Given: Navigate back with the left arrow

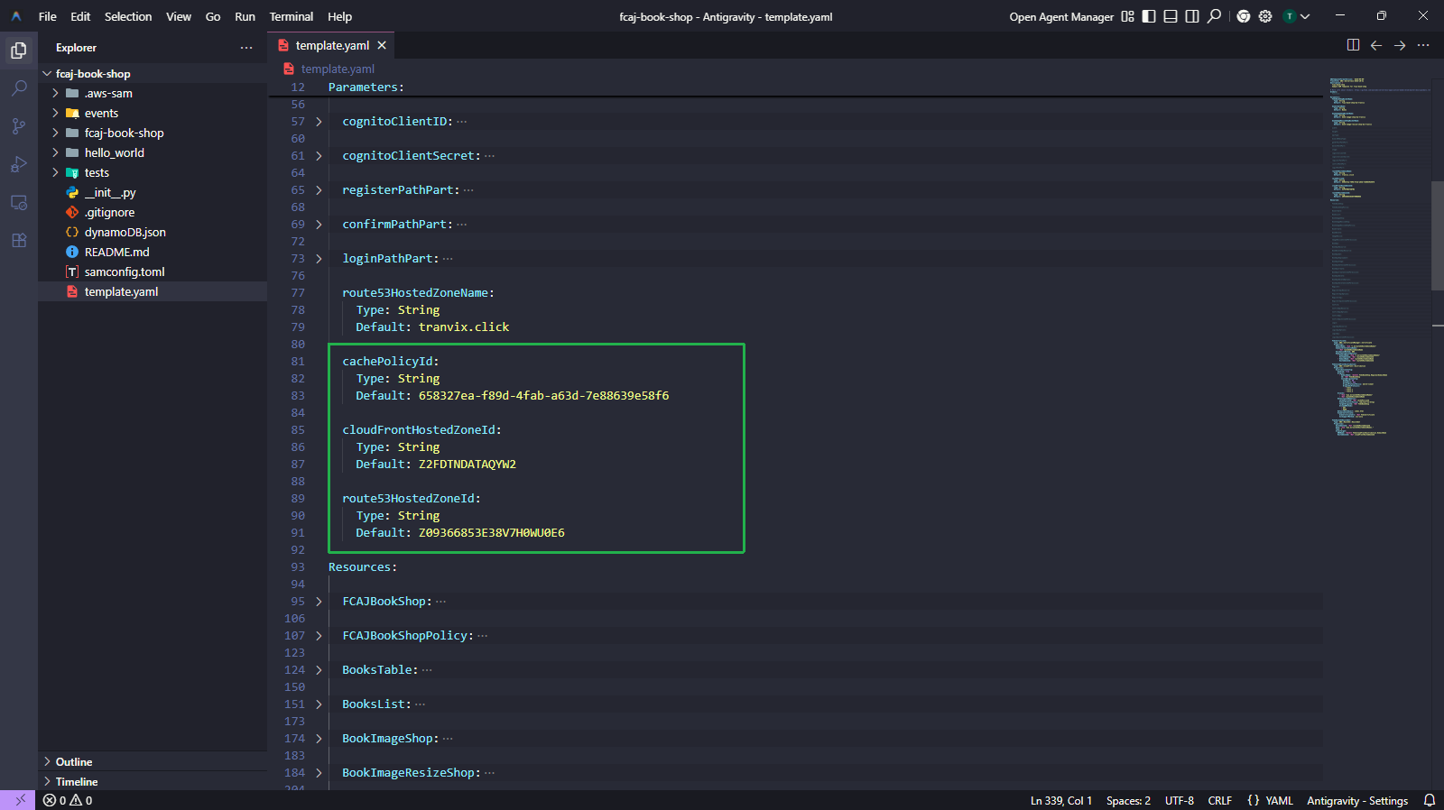Looking at the screenshot, I should coord(1376,45).
